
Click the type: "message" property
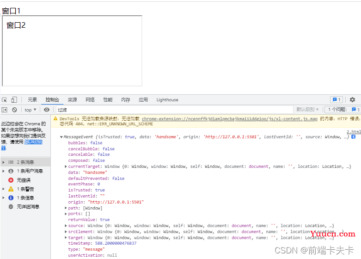point(86,249)
